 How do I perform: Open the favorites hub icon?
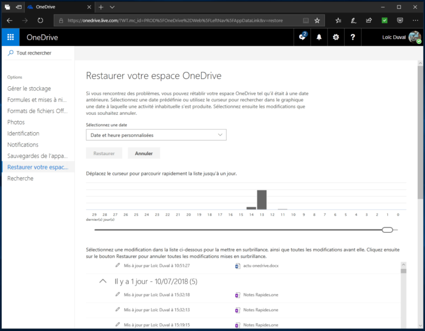coord(338,20)
